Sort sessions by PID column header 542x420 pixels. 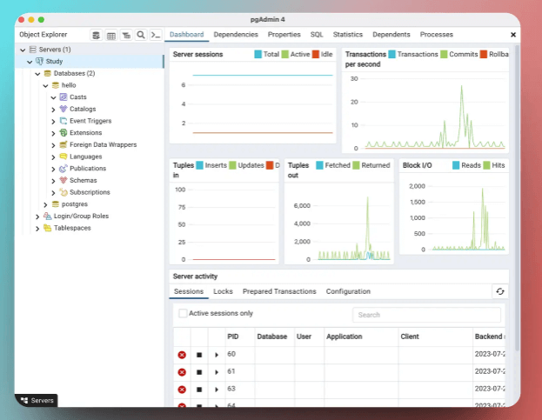tap(233, 337)
